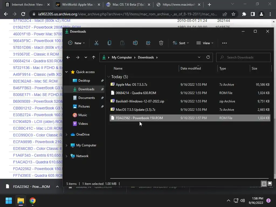Click the 9779D2C4 - MacII (800k v2).ROM link
This screenshot has height=207, width=276.
(42, 20)
